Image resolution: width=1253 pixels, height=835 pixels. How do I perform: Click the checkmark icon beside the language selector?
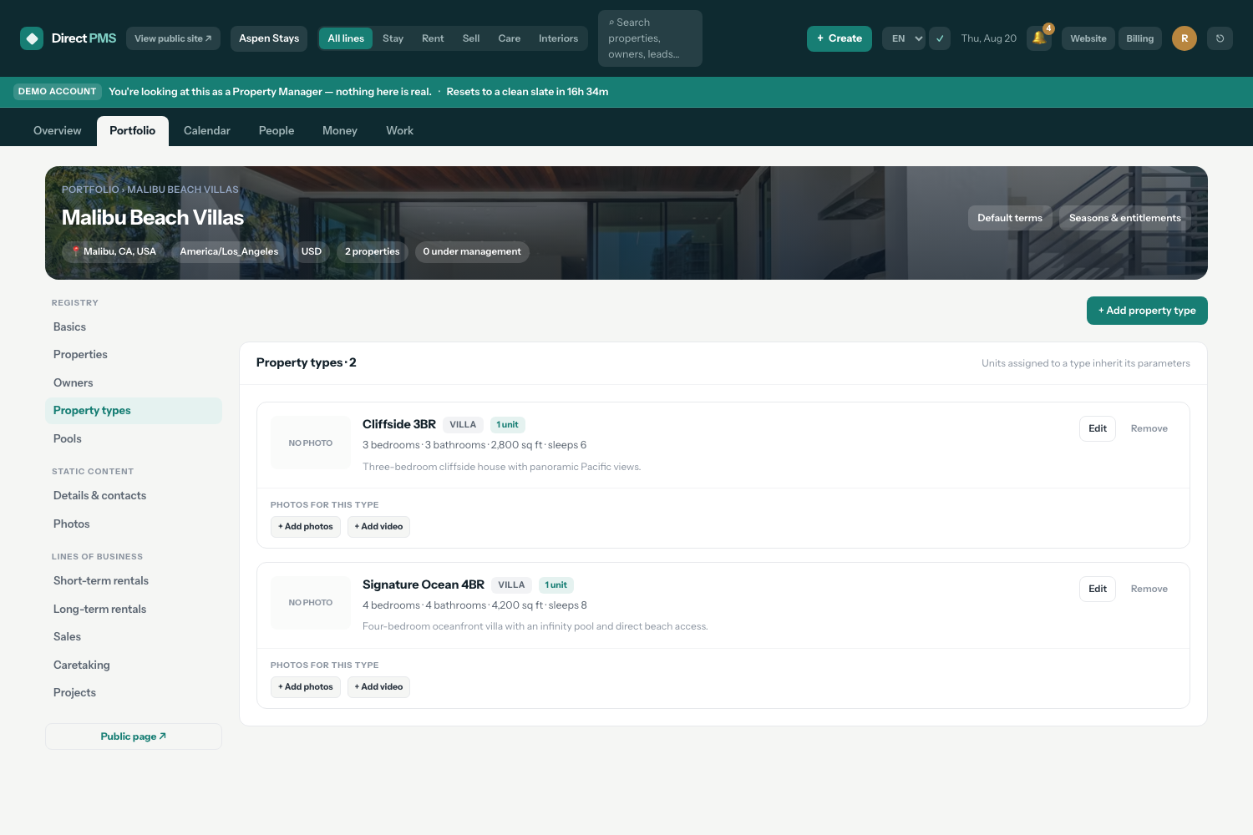click(x=940, y=38)
